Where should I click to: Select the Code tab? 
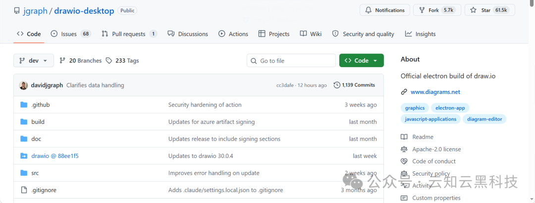29,34
